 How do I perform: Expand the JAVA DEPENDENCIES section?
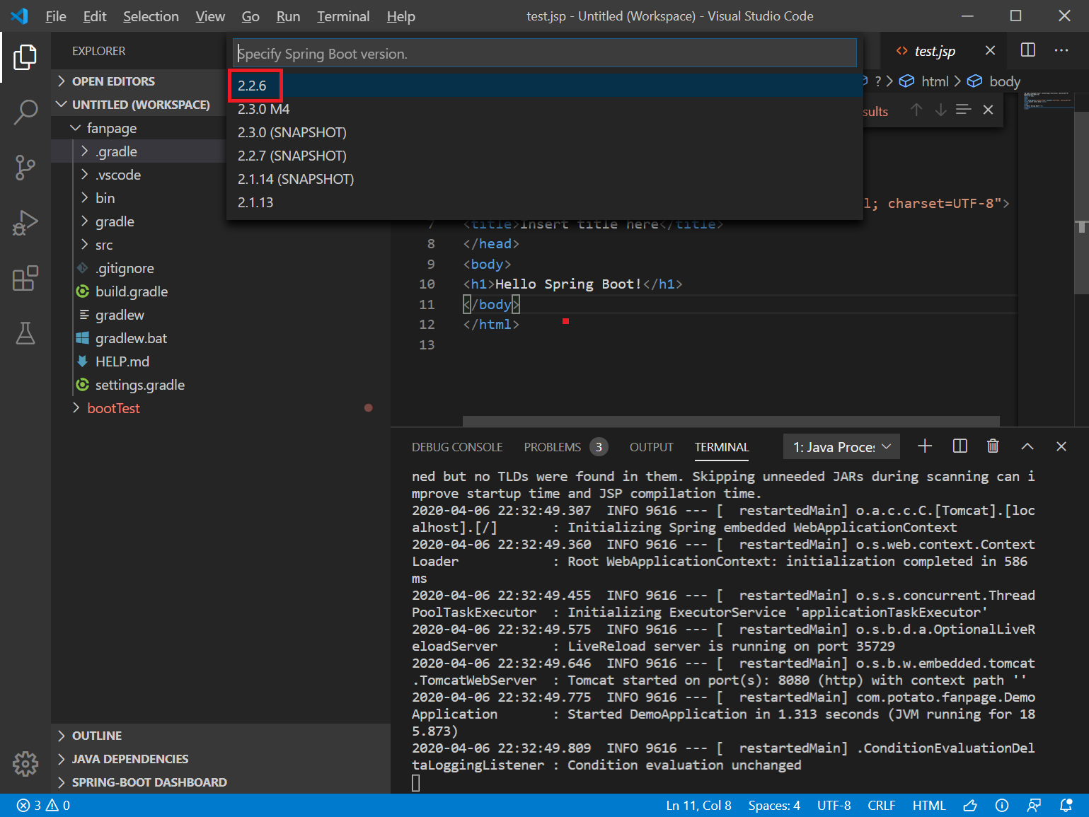coord(221,759)
